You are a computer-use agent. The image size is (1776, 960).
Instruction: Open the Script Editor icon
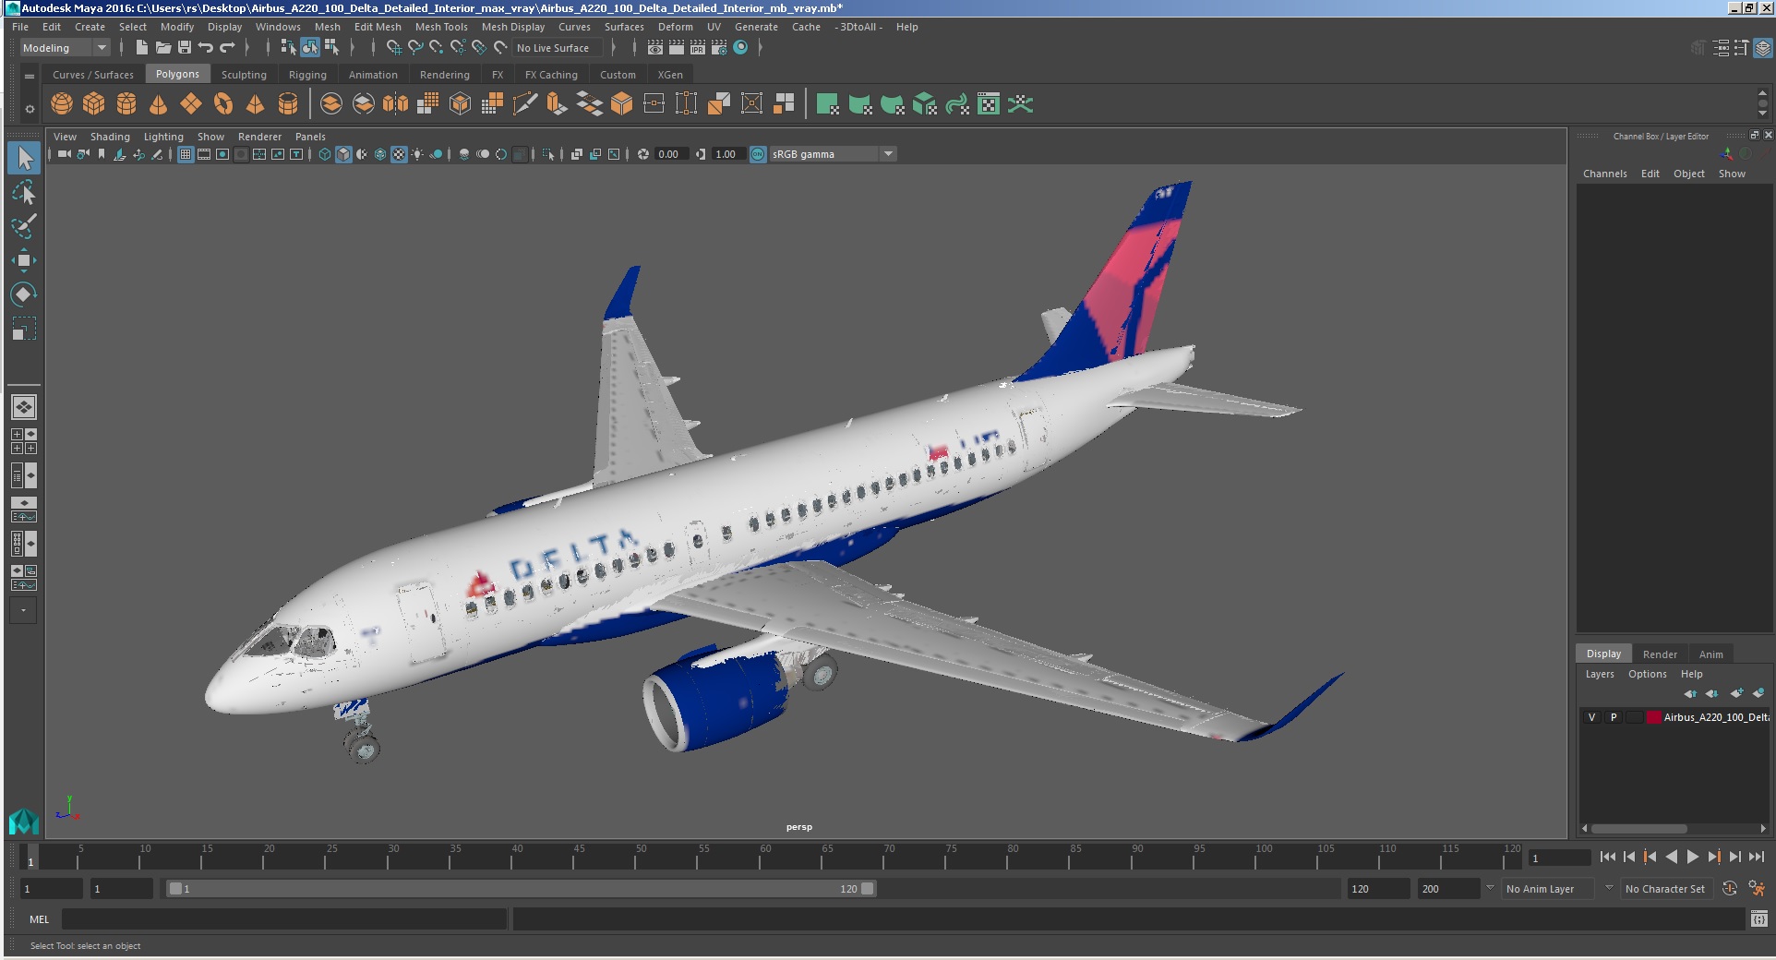click(x=1759, y=919)
